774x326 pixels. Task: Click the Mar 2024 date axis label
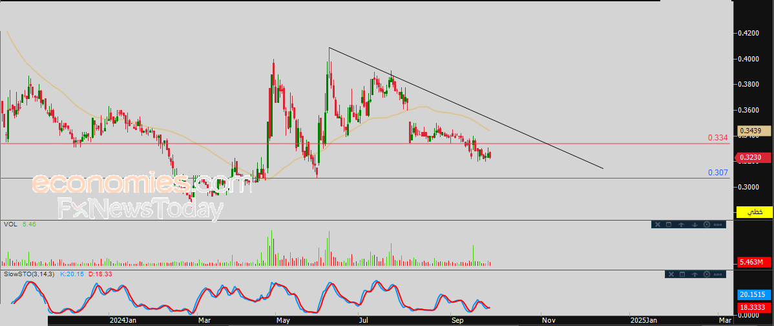tap(204, 321)
